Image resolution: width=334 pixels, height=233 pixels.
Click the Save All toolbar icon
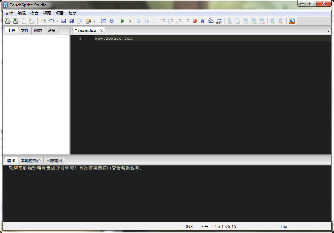click(x=72, y=21)
